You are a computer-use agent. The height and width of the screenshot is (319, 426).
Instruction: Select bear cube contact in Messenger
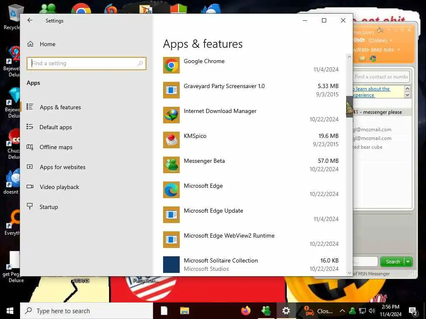click(368, 147)
